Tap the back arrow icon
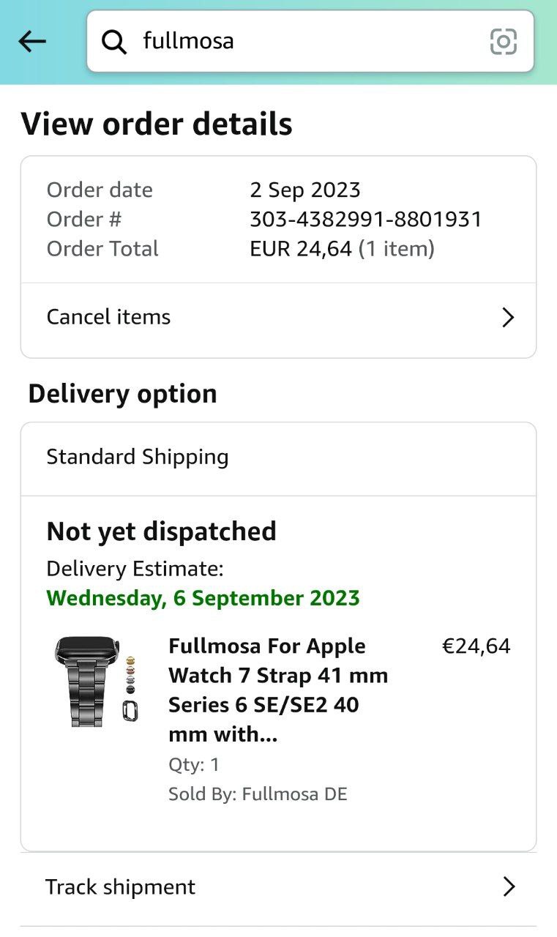The image size is (557, 937). tap(32, 42)
